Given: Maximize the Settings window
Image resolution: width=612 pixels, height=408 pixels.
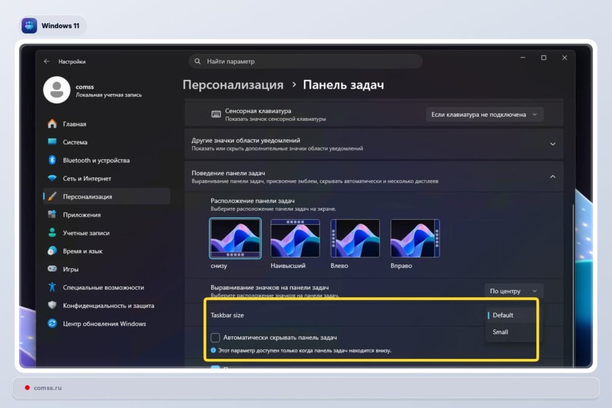Looking at the screenshot, I should point(544,58).
